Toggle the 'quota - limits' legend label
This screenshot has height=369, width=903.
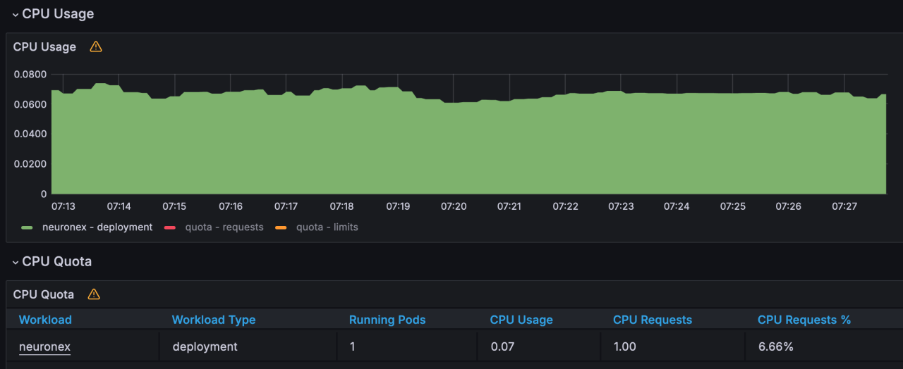(327, 227)
